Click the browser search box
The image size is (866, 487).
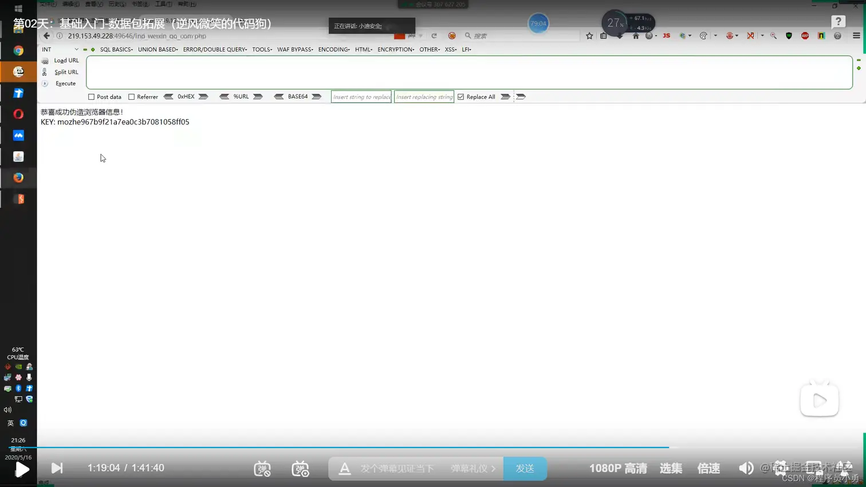click(521, 36)
